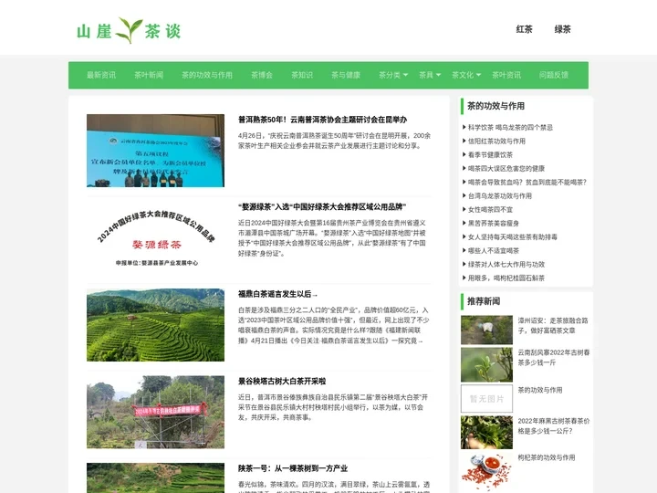This screenshot has height=493, width=657.
Task: Click the terraced tea field thumbnail of 福鼎白茶
Action: [155, 325]
